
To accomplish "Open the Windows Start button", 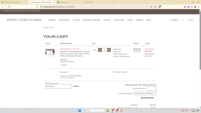I will (79, 110).
